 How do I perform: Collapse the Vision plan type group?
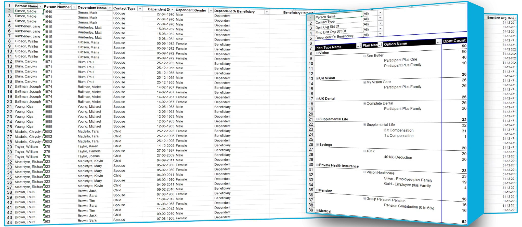(317, 53)
